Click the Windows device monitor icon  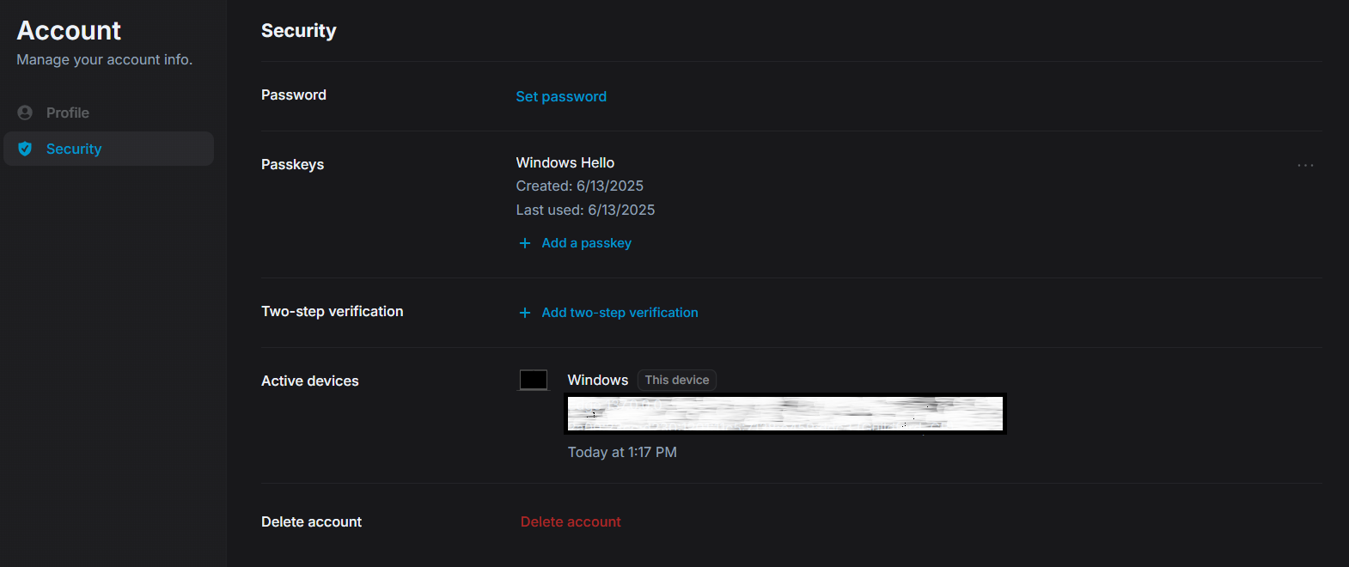pyautogui.click(x=534, y=380)
